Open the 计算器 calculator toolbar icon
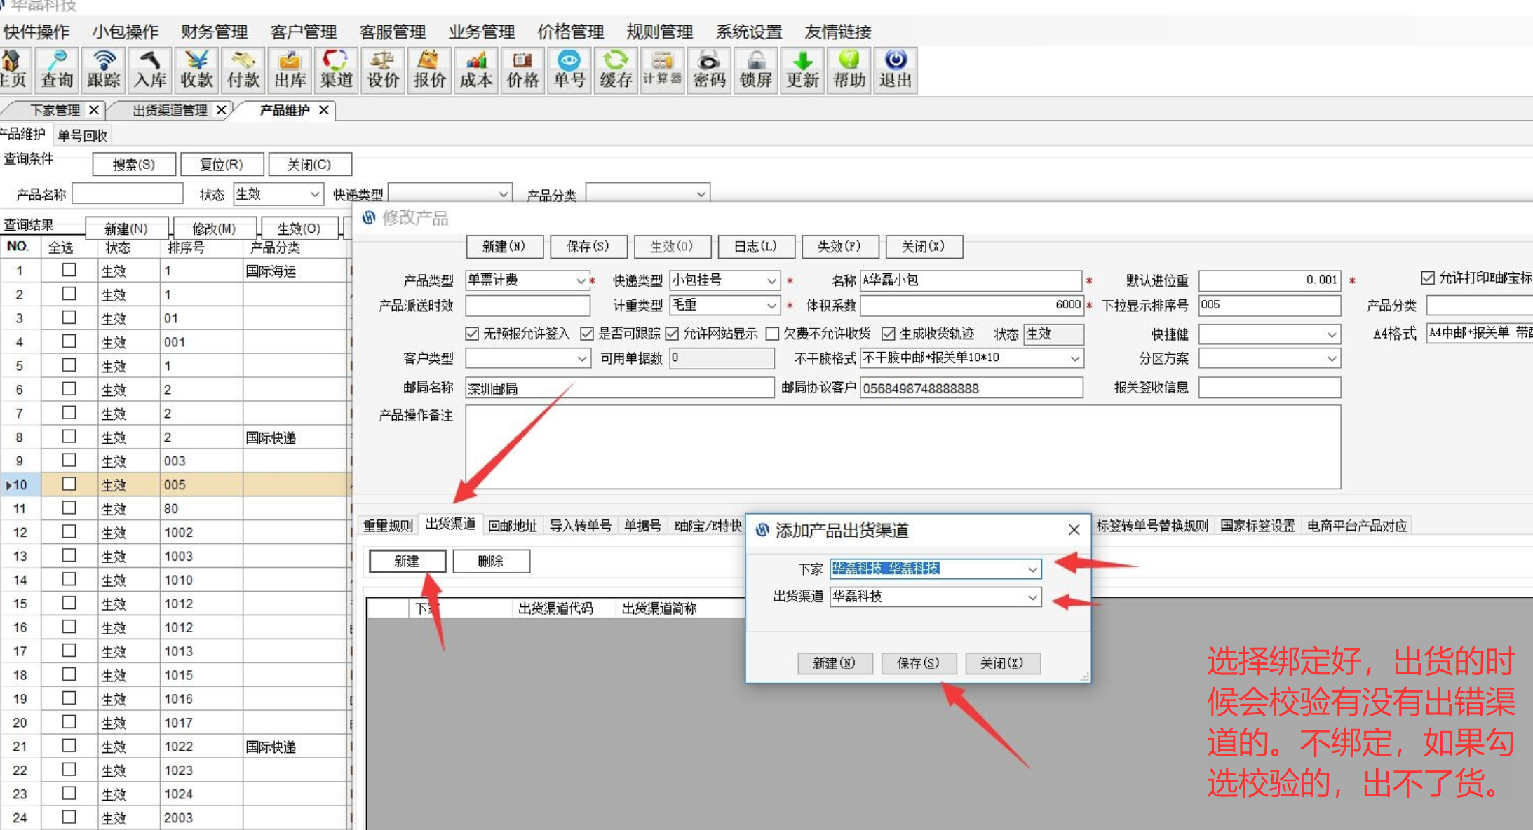Viewport: 1533px width, 830px height. [662, 69]
